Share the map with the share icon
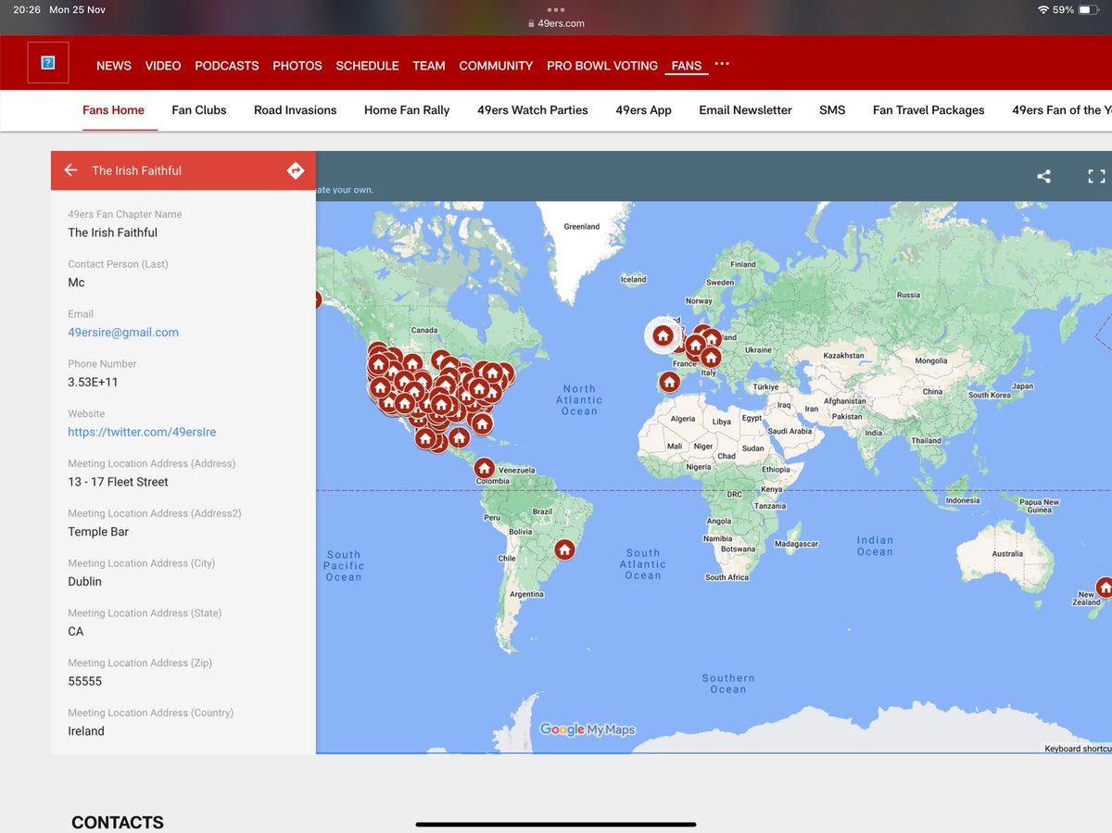The width and height of the screenshot is (1112, 833). point(1043,176)
